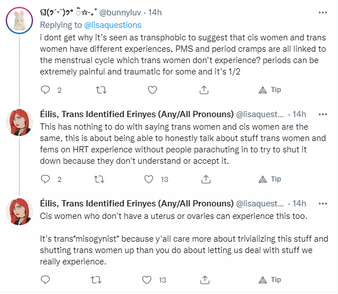Share the @bunnyluv tweet
The height and width of the screenshot is (294, 338).
(x=204, y=90)
